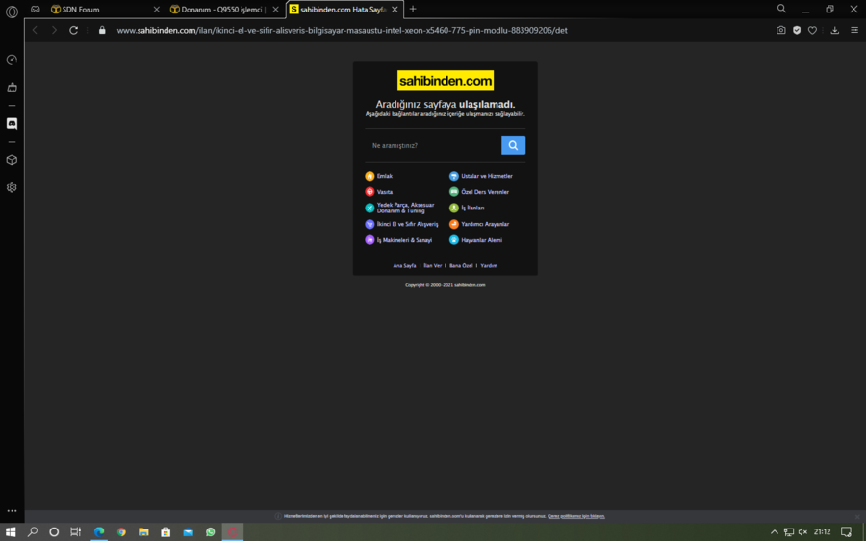The height and width of the screenshot is (541, 866).
Task: Click the Hayvanlar Alemi paw icon
Action: pyautogui.click(x=453, y=240)
